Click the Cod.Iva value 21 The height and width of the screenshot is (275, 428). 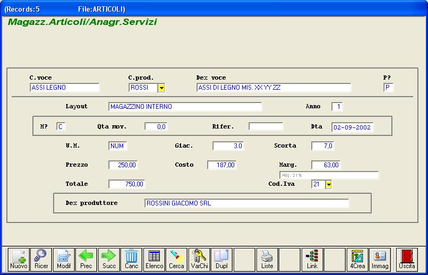click(318, 184)
